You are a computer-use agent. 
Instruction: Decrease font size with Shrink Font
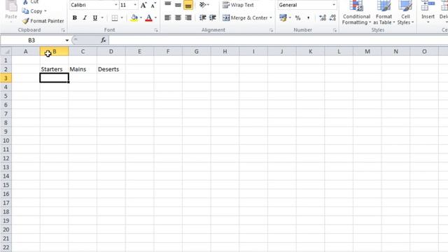click(x=153, y=5)
